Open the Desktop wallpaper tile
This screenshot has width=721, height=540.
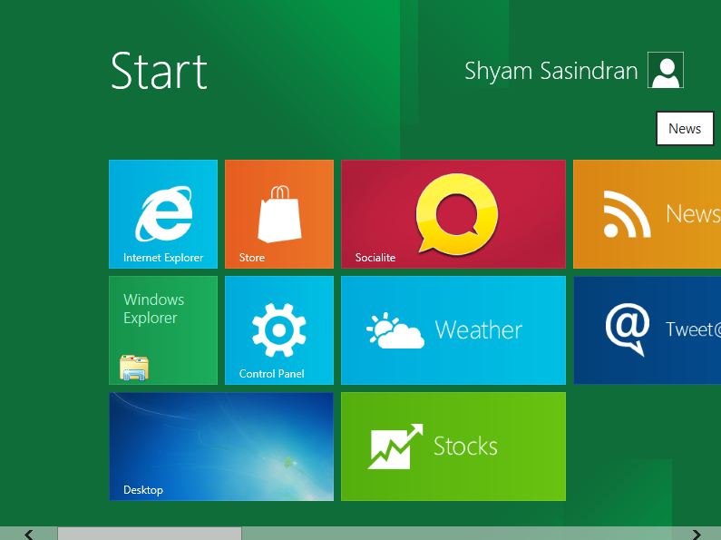221,446
